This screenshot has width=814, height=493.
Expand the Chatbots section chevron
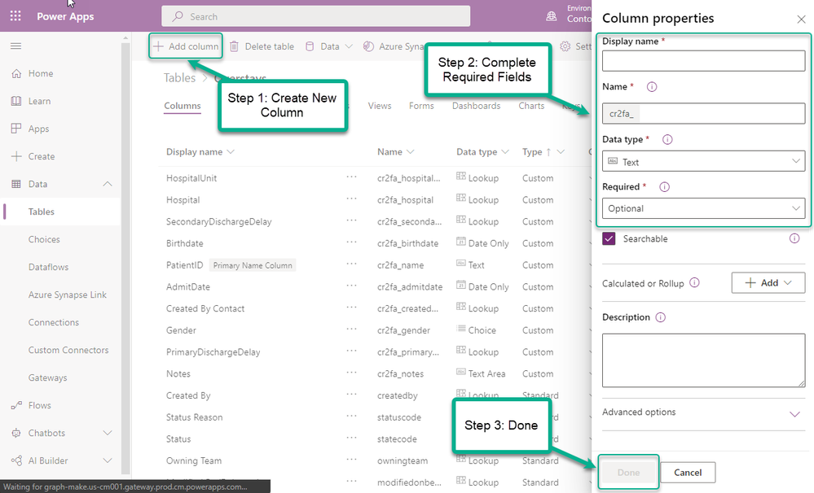pyautogui.click(x=108, y=433)
